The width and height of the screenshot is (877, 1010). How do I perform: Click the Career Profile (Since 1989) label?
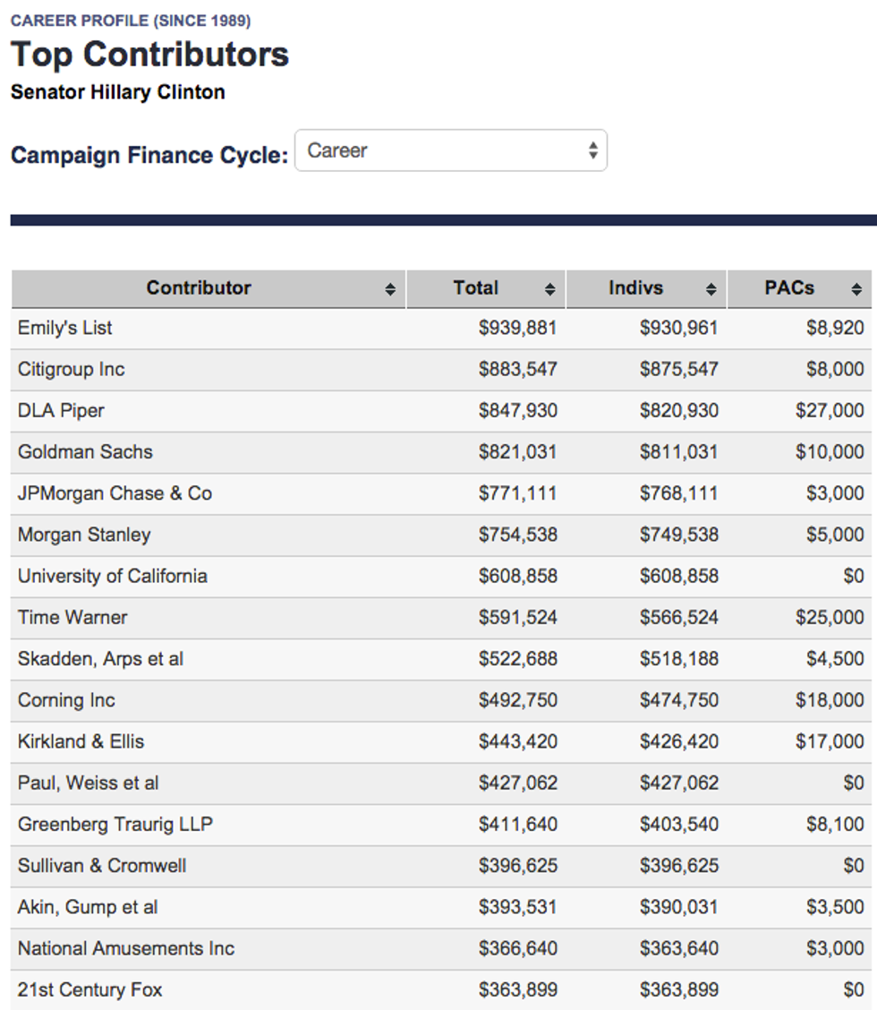click(x=131, y=21)
